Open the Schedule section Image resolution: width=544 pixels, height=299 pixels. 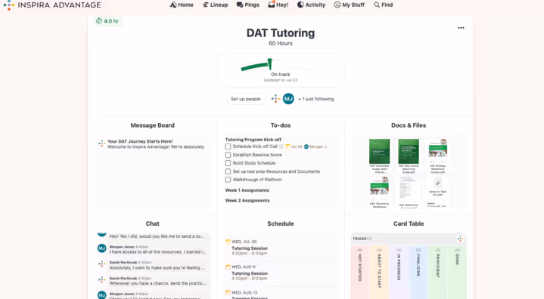(x=281, y=223)
